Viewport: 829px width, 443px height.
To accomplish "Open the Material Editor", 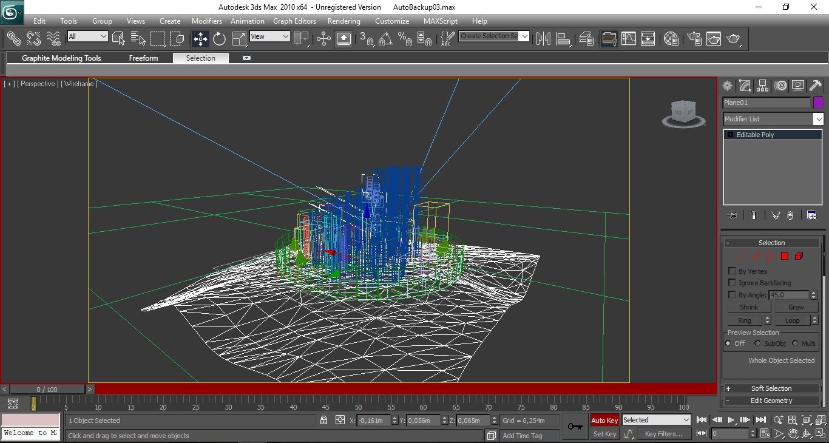I will (x=671, y=39).
